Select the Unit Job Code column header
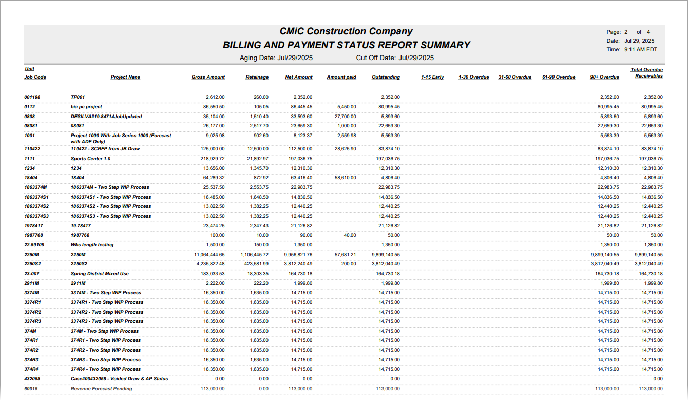The image size is (688, 401). tap(32, 73)
